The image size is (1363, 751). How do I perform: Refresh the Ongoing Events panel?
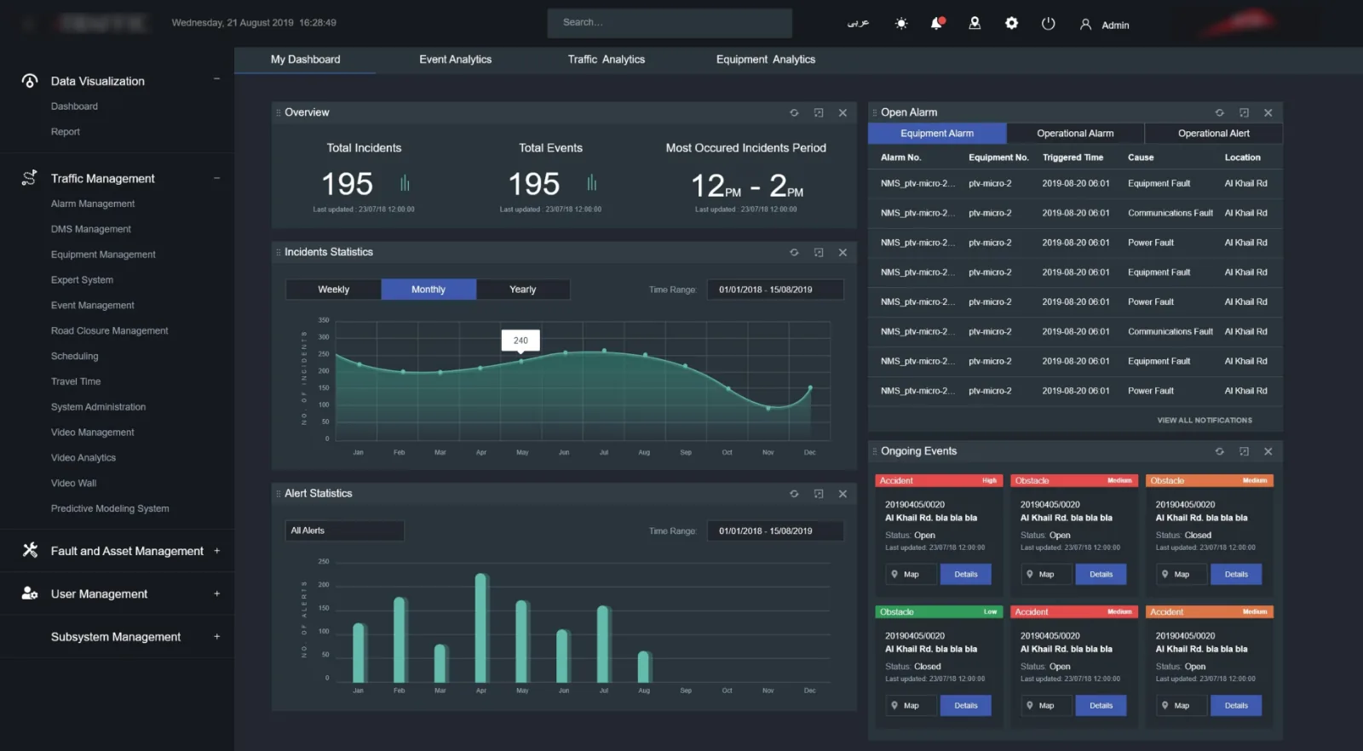click(x=1219, y=451)
